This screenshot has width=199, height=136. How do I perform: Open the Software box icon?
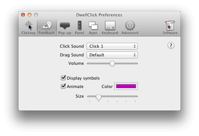coord(170,25)
